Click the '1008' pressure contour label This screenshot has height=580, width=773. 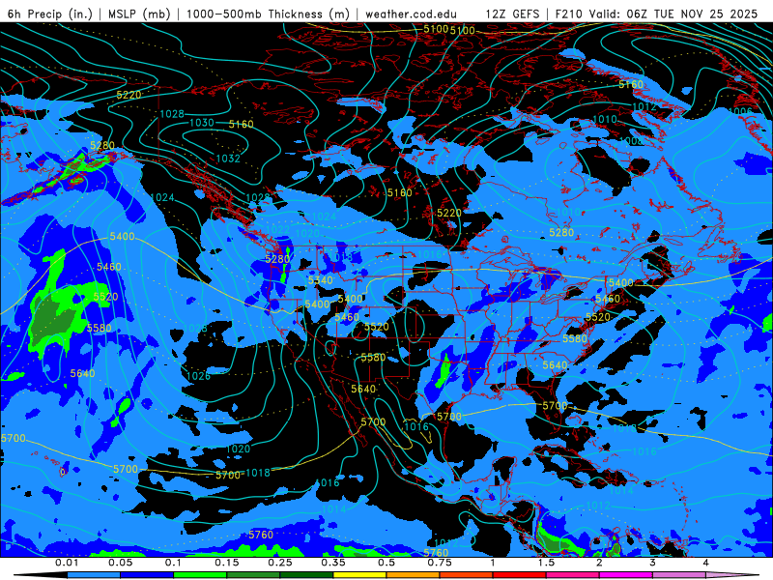pos(631,141)
